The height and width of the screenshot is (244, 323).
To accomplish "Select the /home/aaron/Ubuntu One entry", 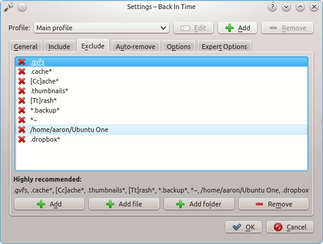I will pyautogui.click(x=161, y=130).
